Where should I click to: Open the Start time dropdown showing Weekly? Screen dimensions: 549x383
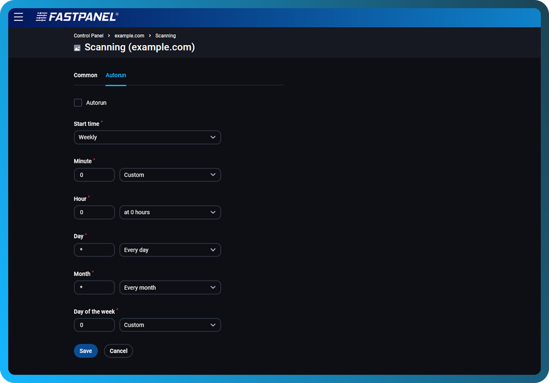tap(147, 137)
